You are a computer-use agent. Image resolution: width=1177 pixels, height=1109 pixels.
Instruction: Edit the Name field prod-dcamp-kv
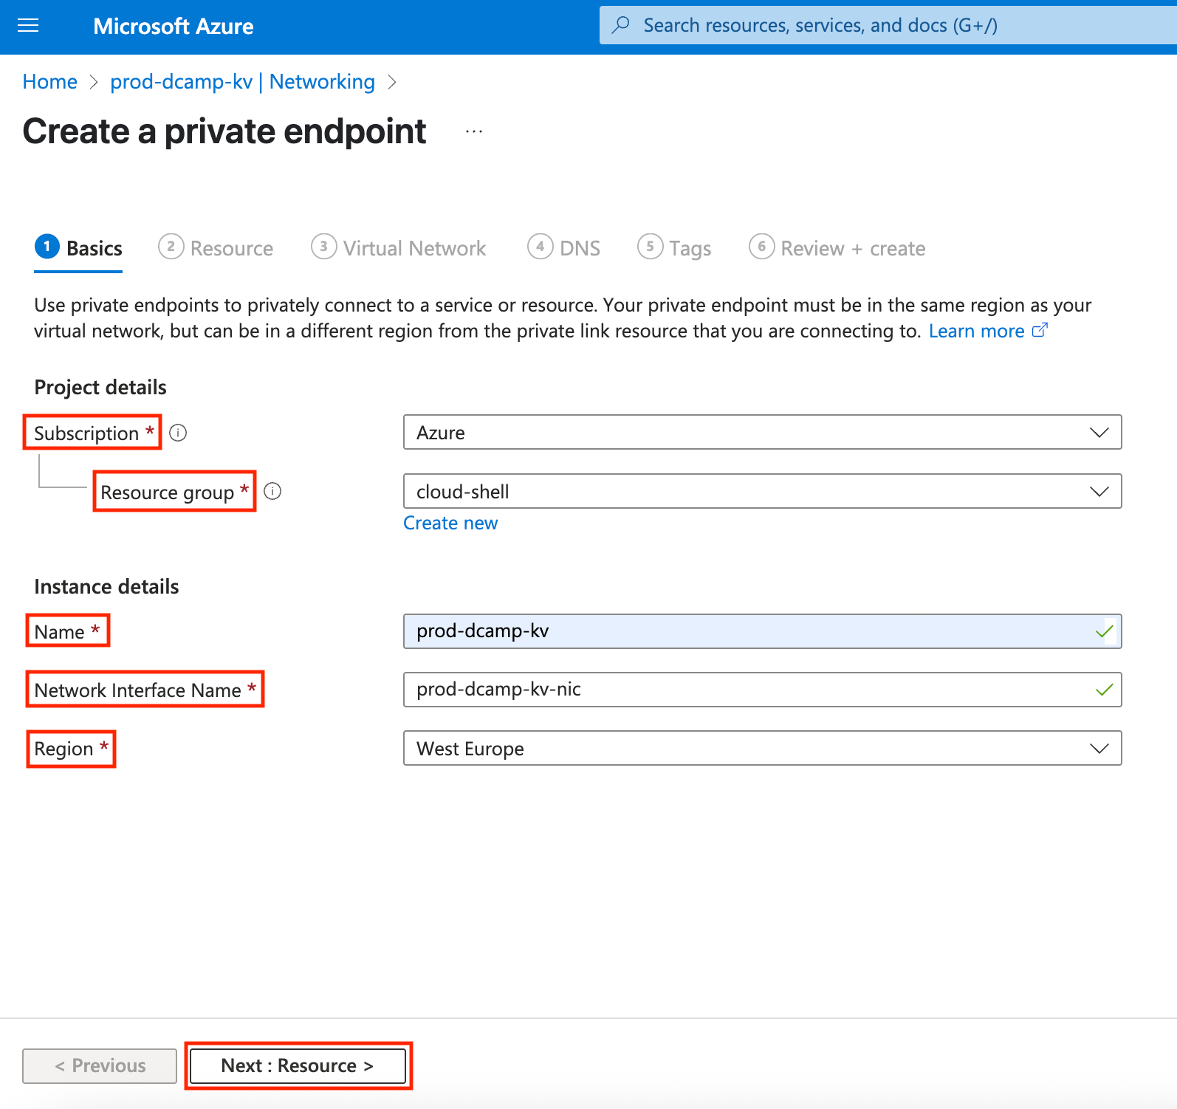coord(763,631)
